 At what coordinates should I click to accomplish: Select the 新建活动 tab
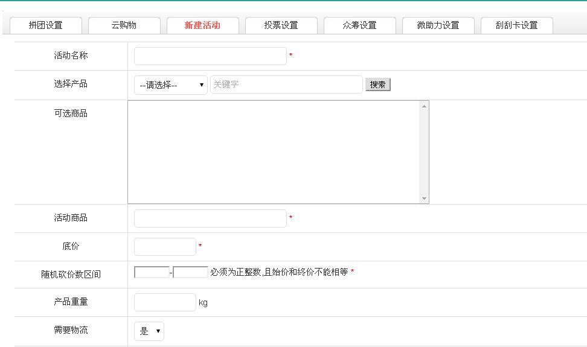202,25
